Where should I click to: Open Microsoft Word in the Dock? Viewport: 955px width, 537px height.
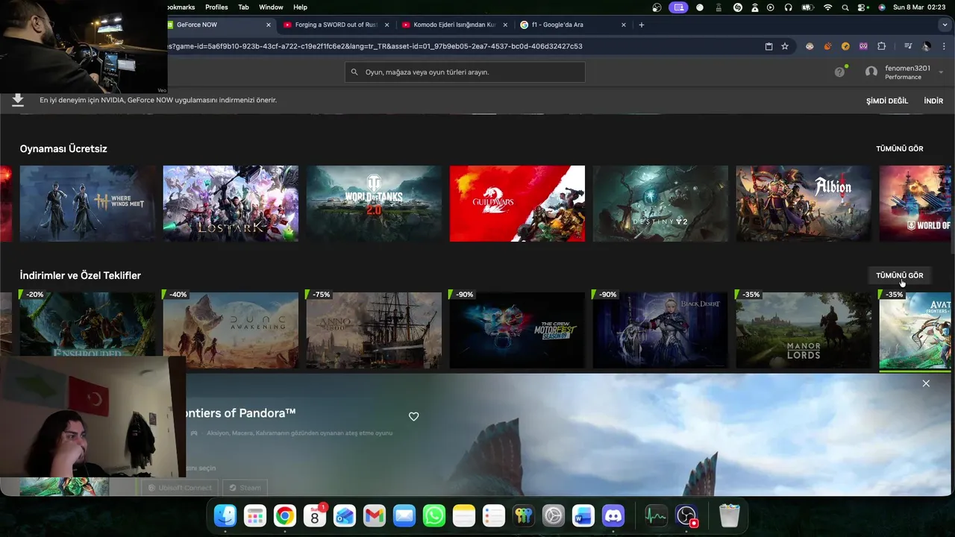(x=583, y=515)
